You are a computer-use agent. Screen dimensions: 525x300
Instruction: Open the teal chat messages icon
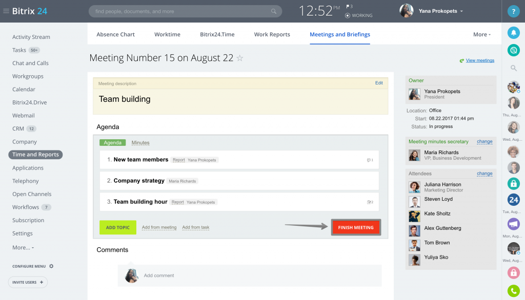[513, 50]
